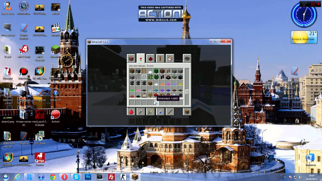The image size is (322, 181).
Task: Click the Windows Start button
Action: click(6, 177)
